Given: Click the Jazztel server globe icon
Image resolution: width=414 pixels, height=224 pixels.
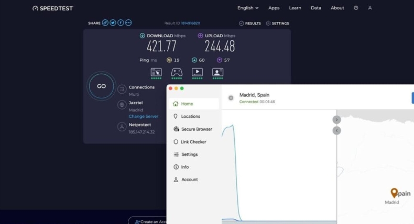Looking at the screenshot, I should click(x=122, y=105).
